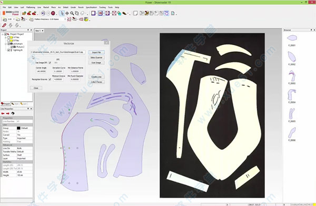Click the red left arrow in Line Properties

coord(3,114)
